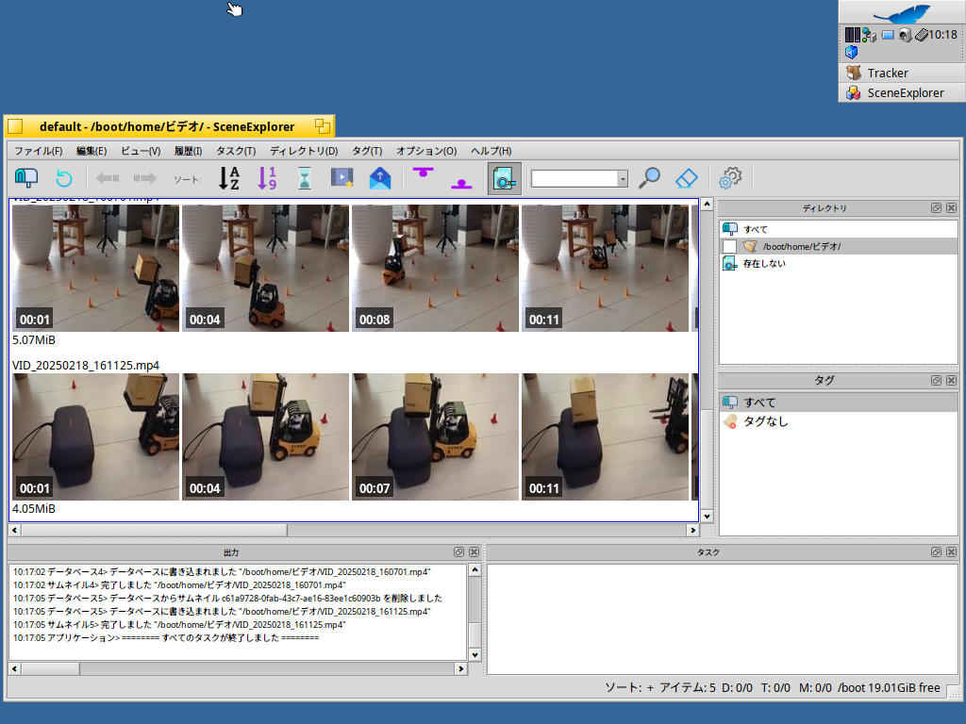Open the タスク(T) menu

(236, 151)
